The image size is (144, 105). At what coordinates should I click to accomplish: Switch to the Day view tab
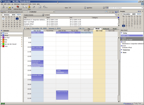[x=89, y=29]
